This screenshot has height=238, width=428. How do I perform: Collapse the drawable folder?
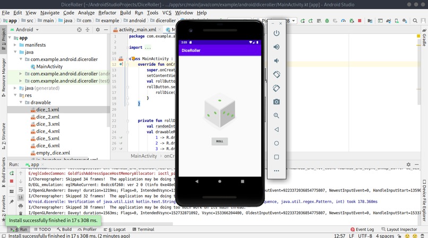point(21,102)
